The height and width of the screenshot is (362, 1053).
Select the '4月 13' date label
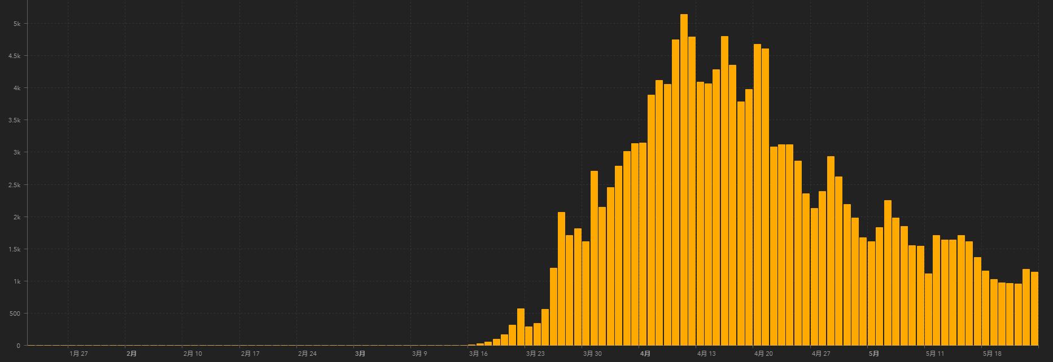706,354
